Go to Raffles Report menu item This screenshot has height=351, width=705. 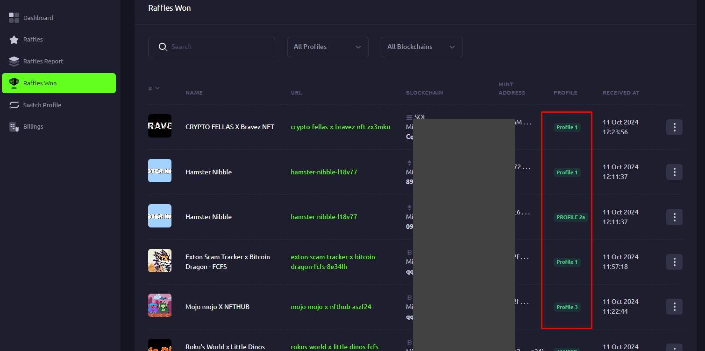(43, 61)
